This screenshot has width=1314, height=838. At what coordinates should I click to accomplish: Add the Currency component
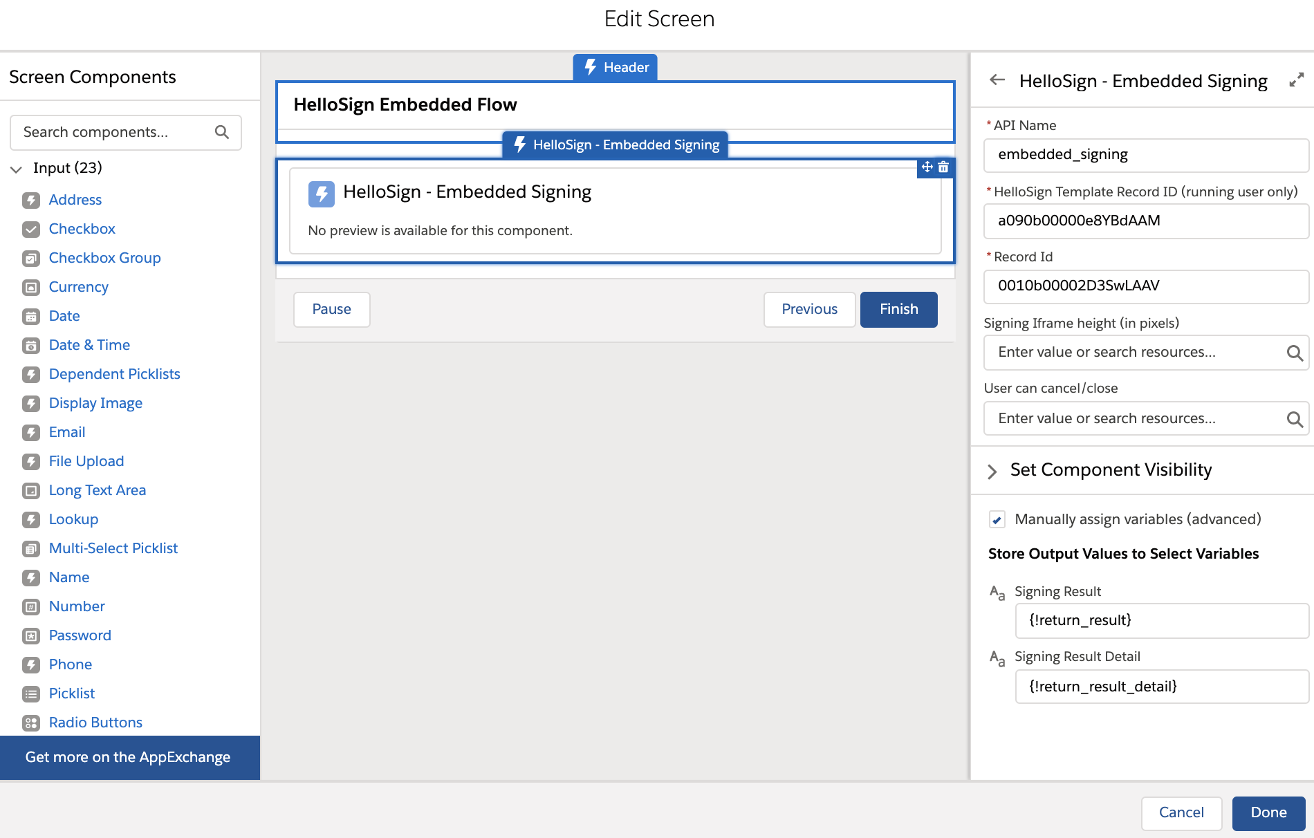pyautogui.click(x=79, y=287)
